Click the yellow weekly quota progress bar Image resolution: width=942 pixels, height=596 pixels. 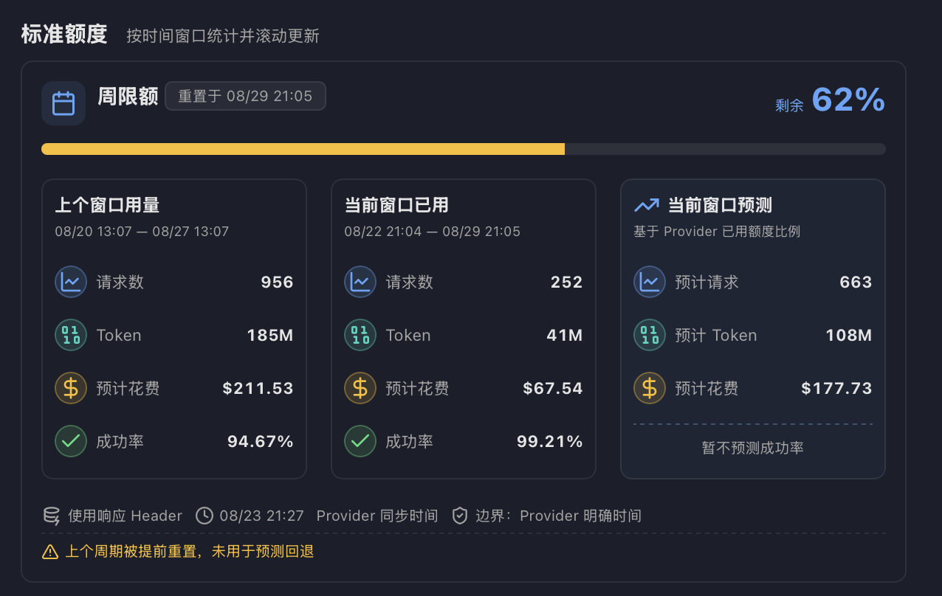303,149
